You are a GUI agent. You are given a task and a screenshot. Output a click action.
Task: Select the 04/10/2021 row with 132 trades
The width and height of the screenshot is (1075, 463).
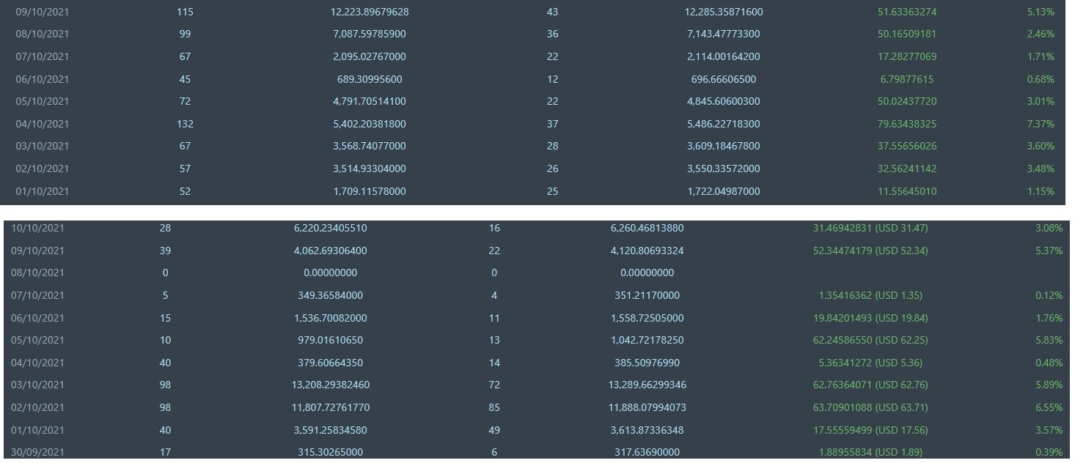click(x=535, y=124)
